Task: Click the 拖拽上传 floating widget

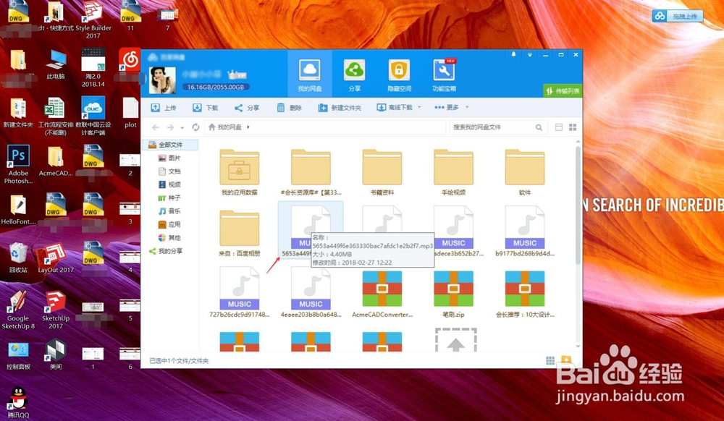Action: [678, 16]
